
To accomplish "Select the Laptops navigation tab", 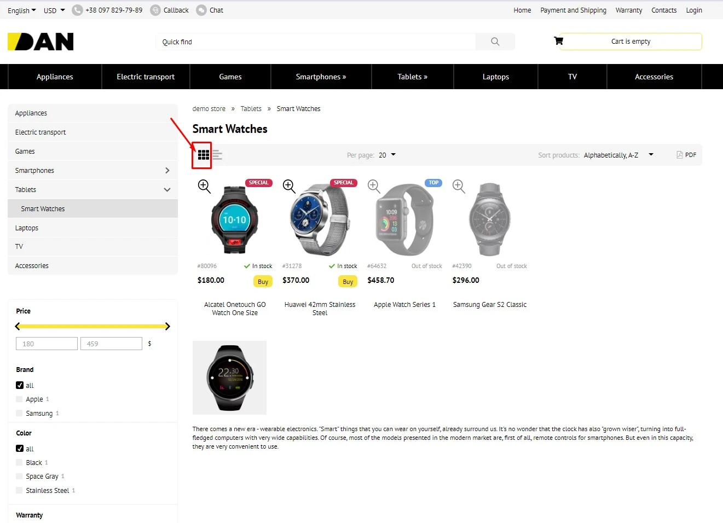I will tap(495, 76).
